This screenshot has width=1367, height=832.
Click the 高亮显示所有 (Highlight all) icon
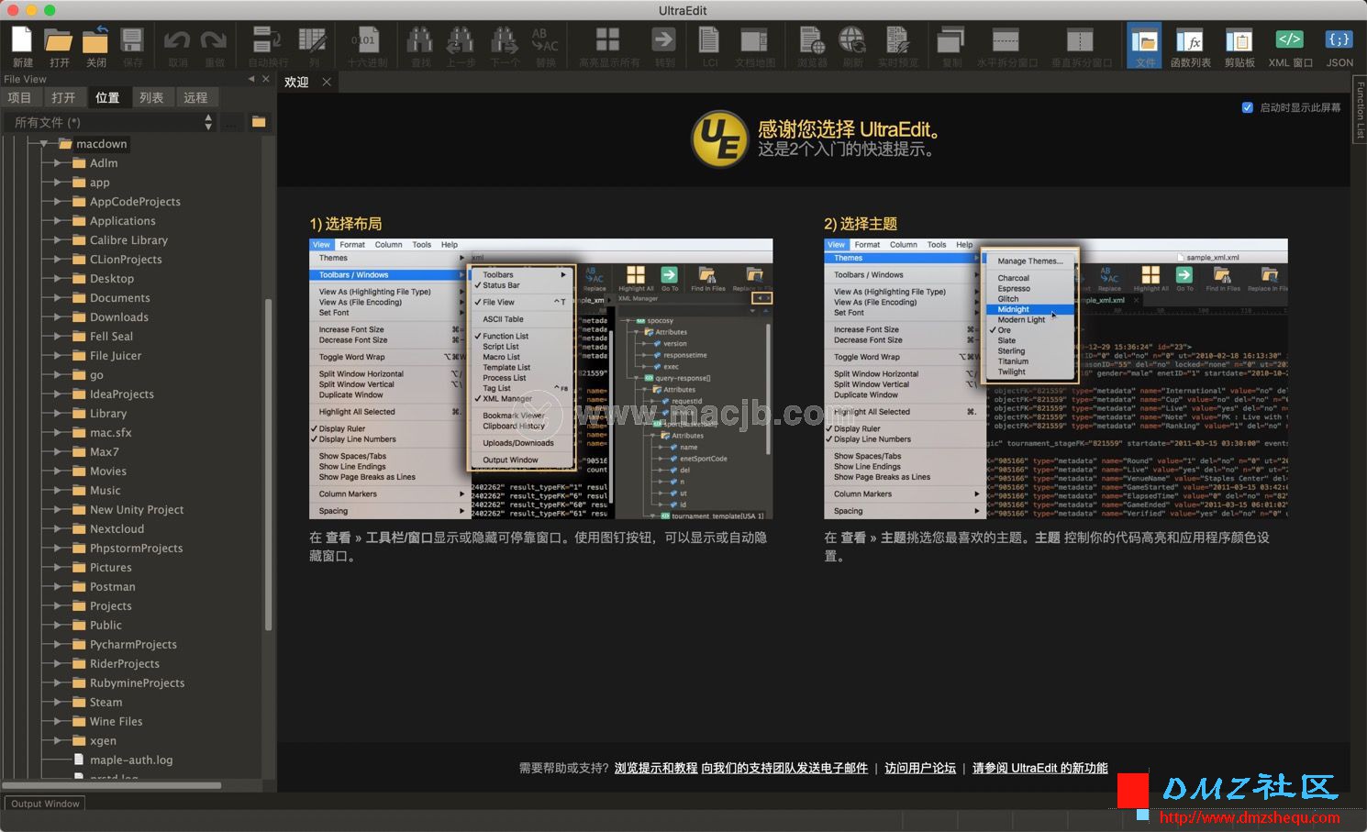pos(607,41)
